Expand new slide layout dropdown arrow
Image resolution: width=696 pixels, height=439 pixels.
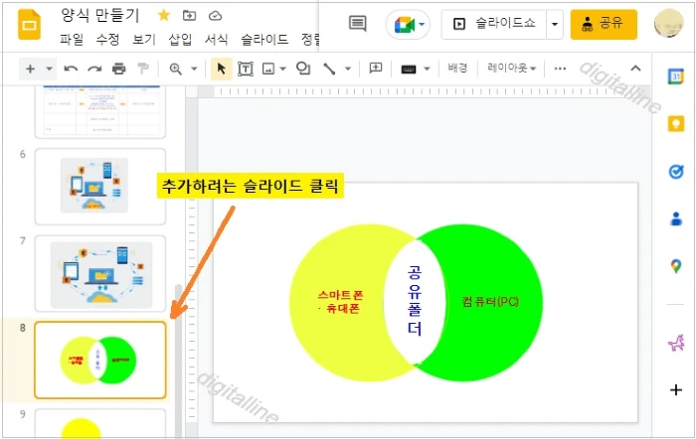pyautogui.click(x=50, y=69)
